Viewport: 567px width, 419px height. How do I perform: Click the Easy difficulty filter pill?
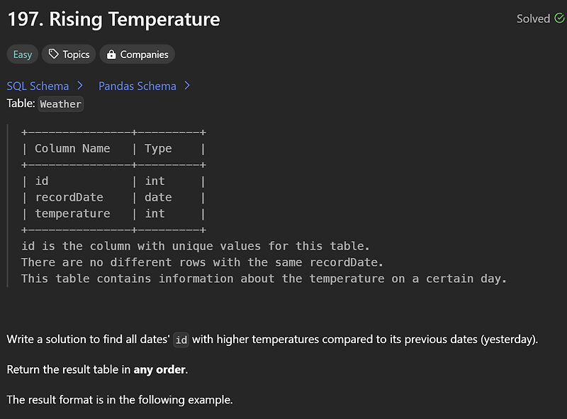[x=22, y=54]
